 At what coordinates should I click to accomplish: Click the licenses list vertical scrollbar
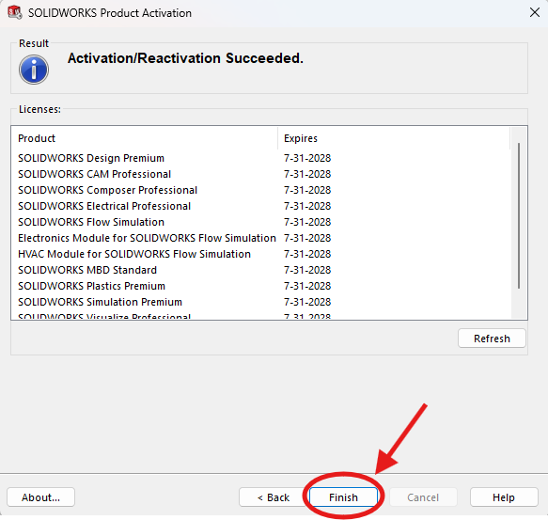click(x=519, y=215)
